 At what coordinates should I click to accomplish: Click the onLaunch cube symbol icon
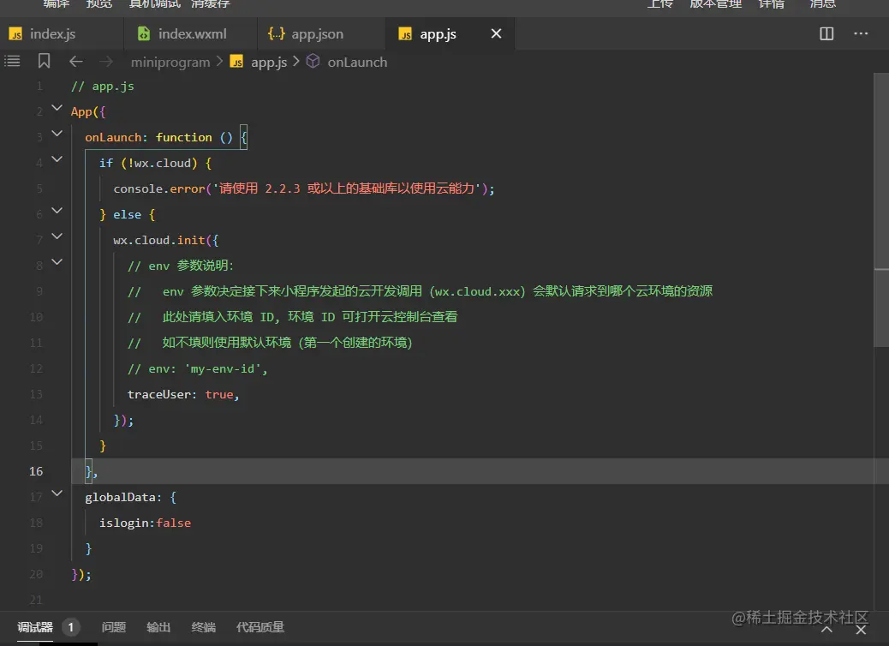pos(313,61)
